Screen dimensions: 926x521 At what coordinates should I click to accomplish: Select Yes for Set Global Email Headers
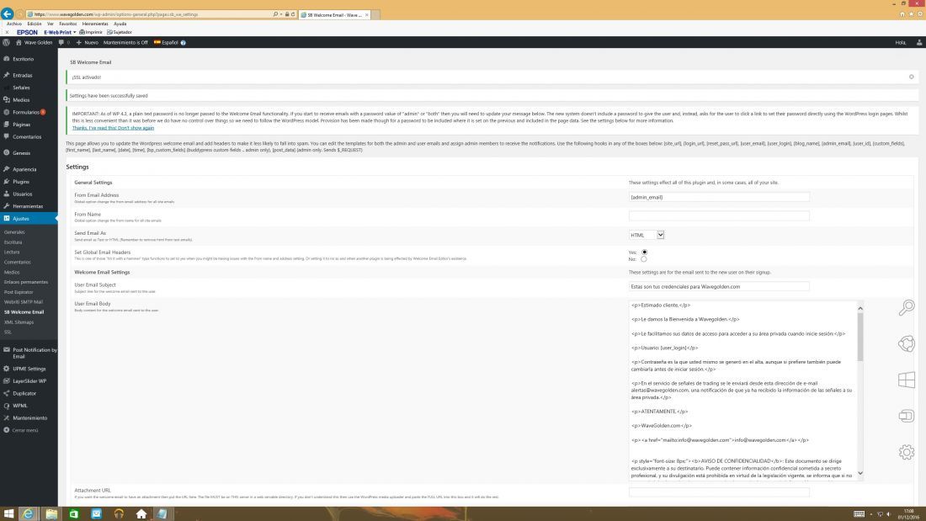point(644,253)
